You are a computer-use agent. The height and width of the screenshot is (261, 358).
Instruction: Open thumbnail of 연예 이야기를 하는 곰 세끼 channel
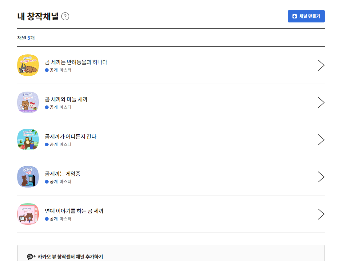[x=28, y=214]
